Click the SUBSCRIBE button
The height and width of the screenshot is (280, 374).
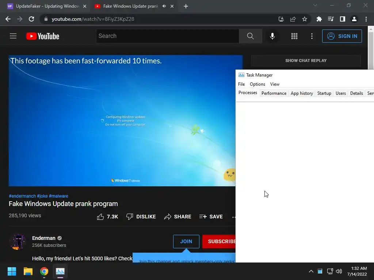coord(219,241)
